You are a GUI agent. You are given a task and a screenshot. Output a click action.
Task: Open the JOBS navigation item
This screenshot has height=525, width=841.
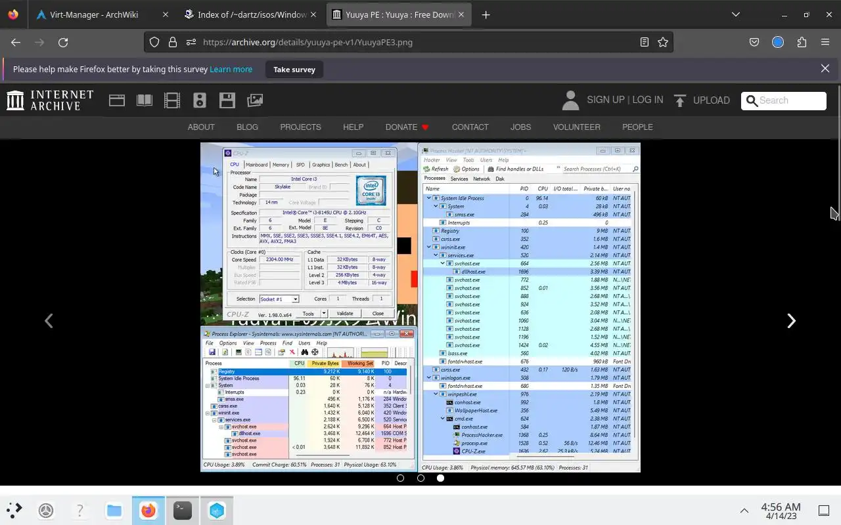click(x=520, y=127)
